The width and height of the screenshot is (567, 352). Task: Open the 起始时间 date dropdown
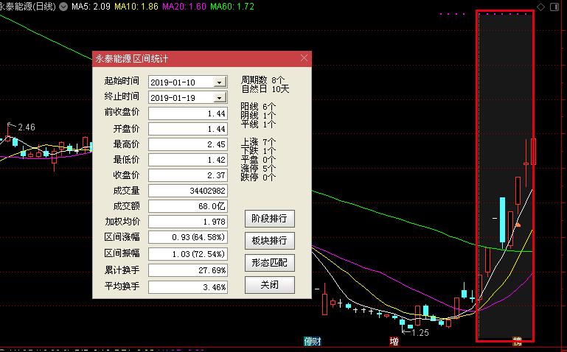coord(219,82)
